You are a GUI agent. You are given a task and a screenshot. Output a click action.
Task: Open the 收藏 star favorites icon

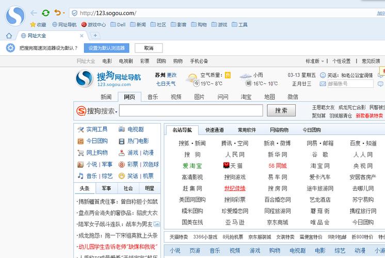[x=33, y=24]
